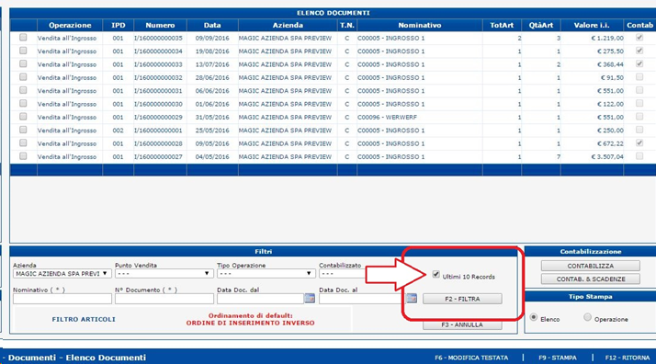This screenshot has height=364, width=656.
Task: Check the box for document I/160000000029
Action: click(23, 117)
